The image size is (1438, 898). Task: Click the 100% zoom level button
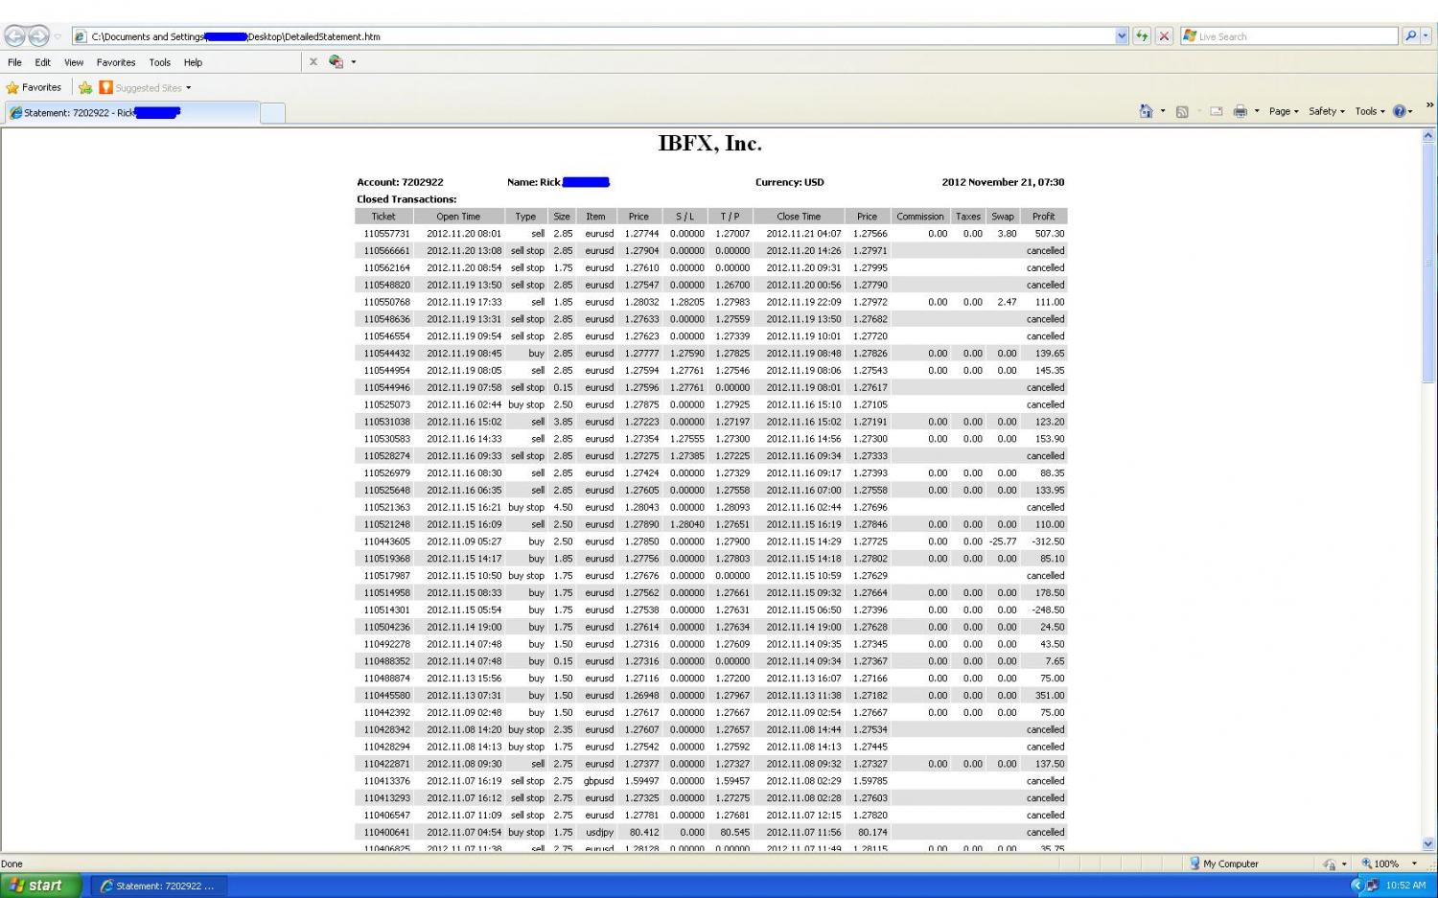point(1380,863)
